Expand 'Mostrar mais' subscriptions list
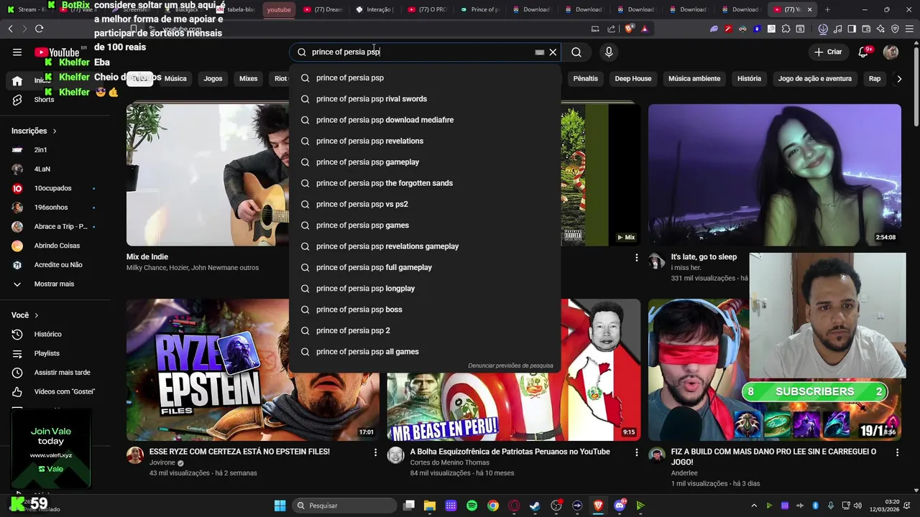Image resolution: width=920 pixels, height=517 pixels. 54,284
